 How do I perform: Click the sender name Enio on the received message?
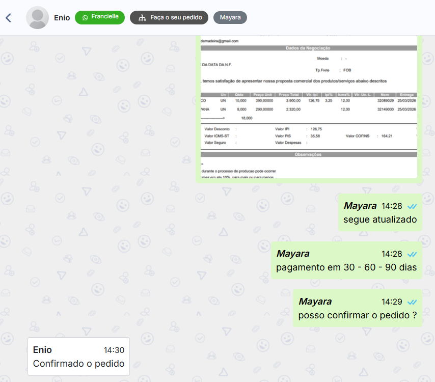(x=42, y=350)
